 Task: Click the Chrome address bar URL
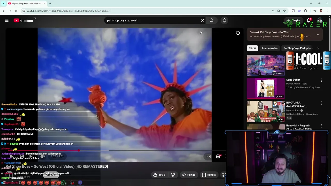tap(69, 11)
